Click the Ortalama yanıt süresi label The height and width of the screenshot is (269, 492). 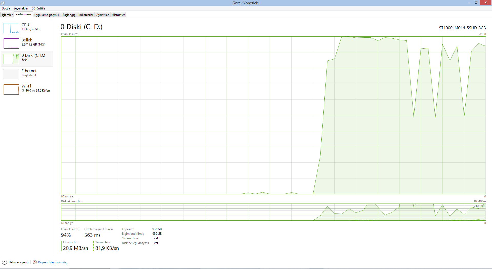(x=99, y=229)
